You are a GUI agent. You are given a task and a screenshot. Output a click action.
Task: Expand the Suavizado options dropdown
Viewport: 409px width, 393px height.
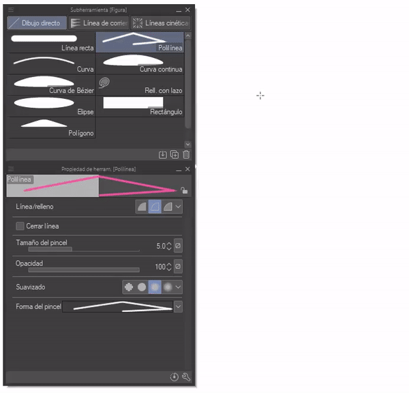pyautogui.click(x=178, y=287)
